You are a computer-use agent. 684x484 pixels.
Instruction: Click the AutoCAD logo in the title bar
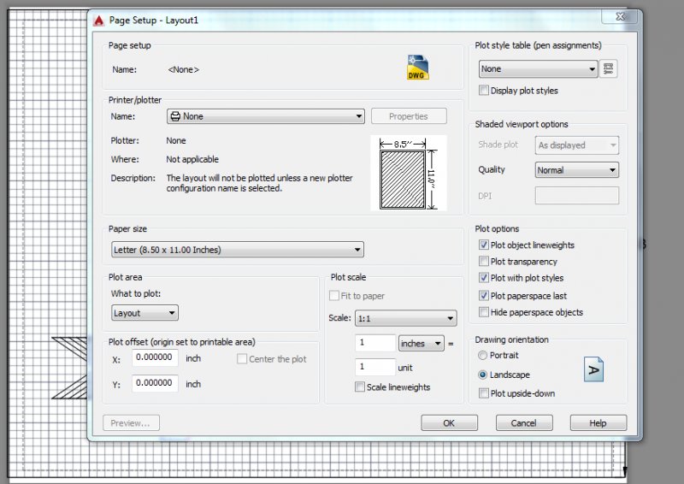99,21
